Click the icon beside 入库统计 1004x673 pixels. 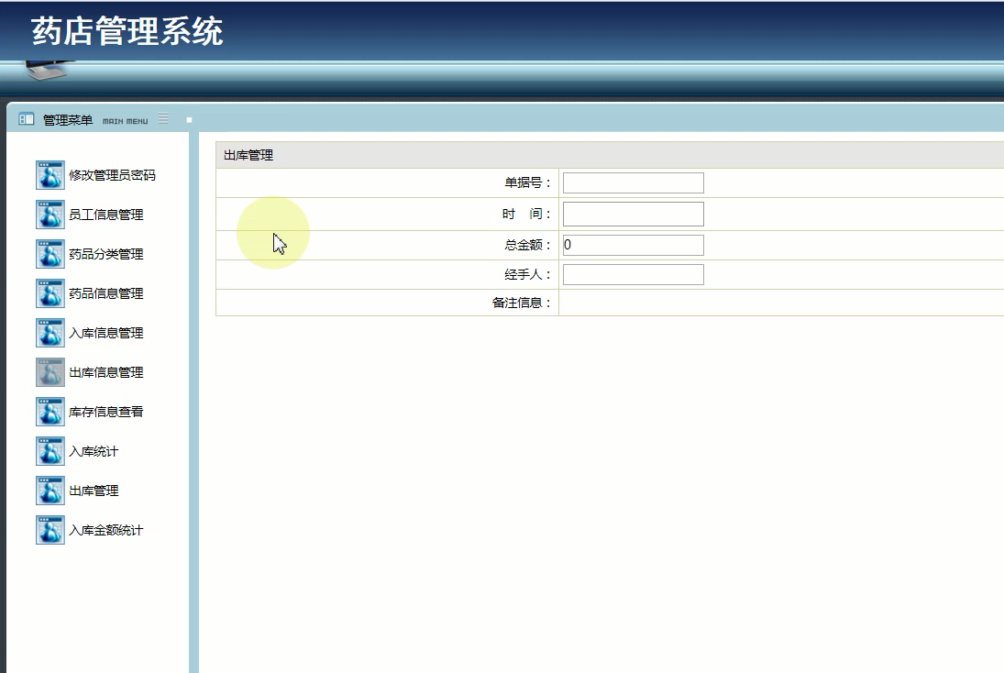click(x=50, y=451)
